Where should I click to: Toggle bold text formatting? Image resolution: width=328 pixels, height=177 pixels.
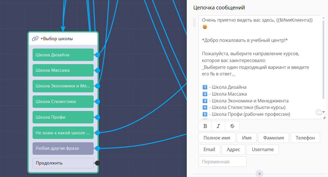pos(205,126)
